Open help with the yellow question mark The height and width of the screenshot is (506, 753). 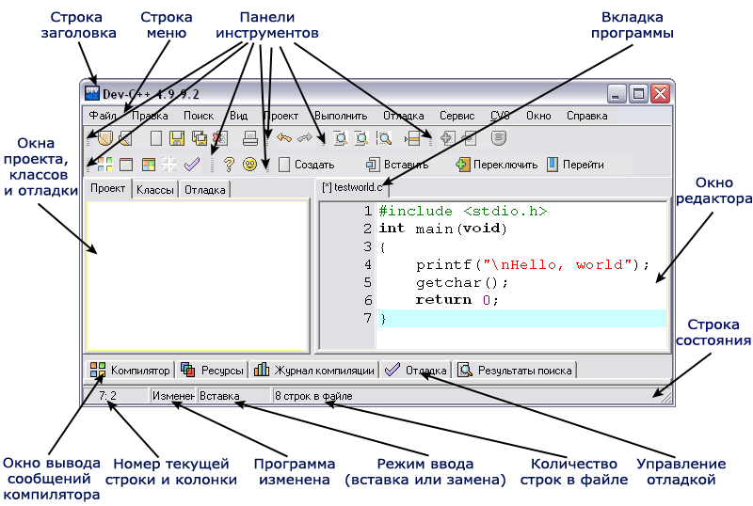[x=229, y=165]
